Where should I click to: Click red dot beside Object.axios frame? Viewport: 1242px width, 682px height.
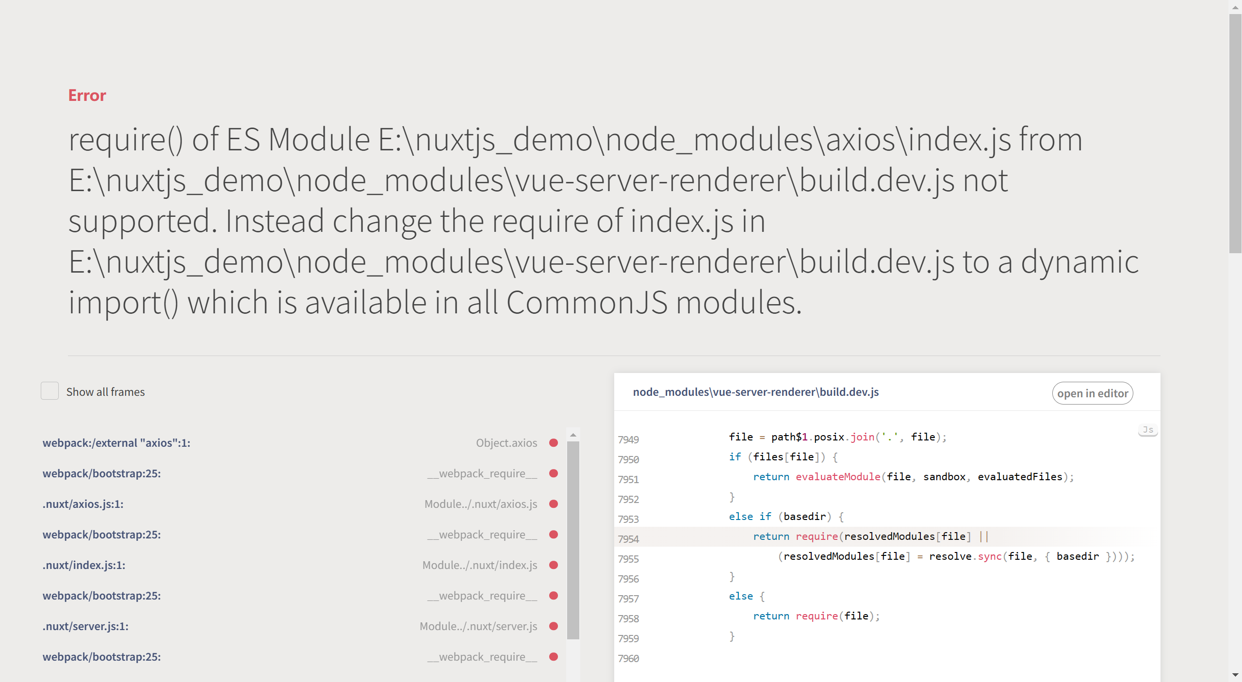pyautogui.click(x=553, y=443)
